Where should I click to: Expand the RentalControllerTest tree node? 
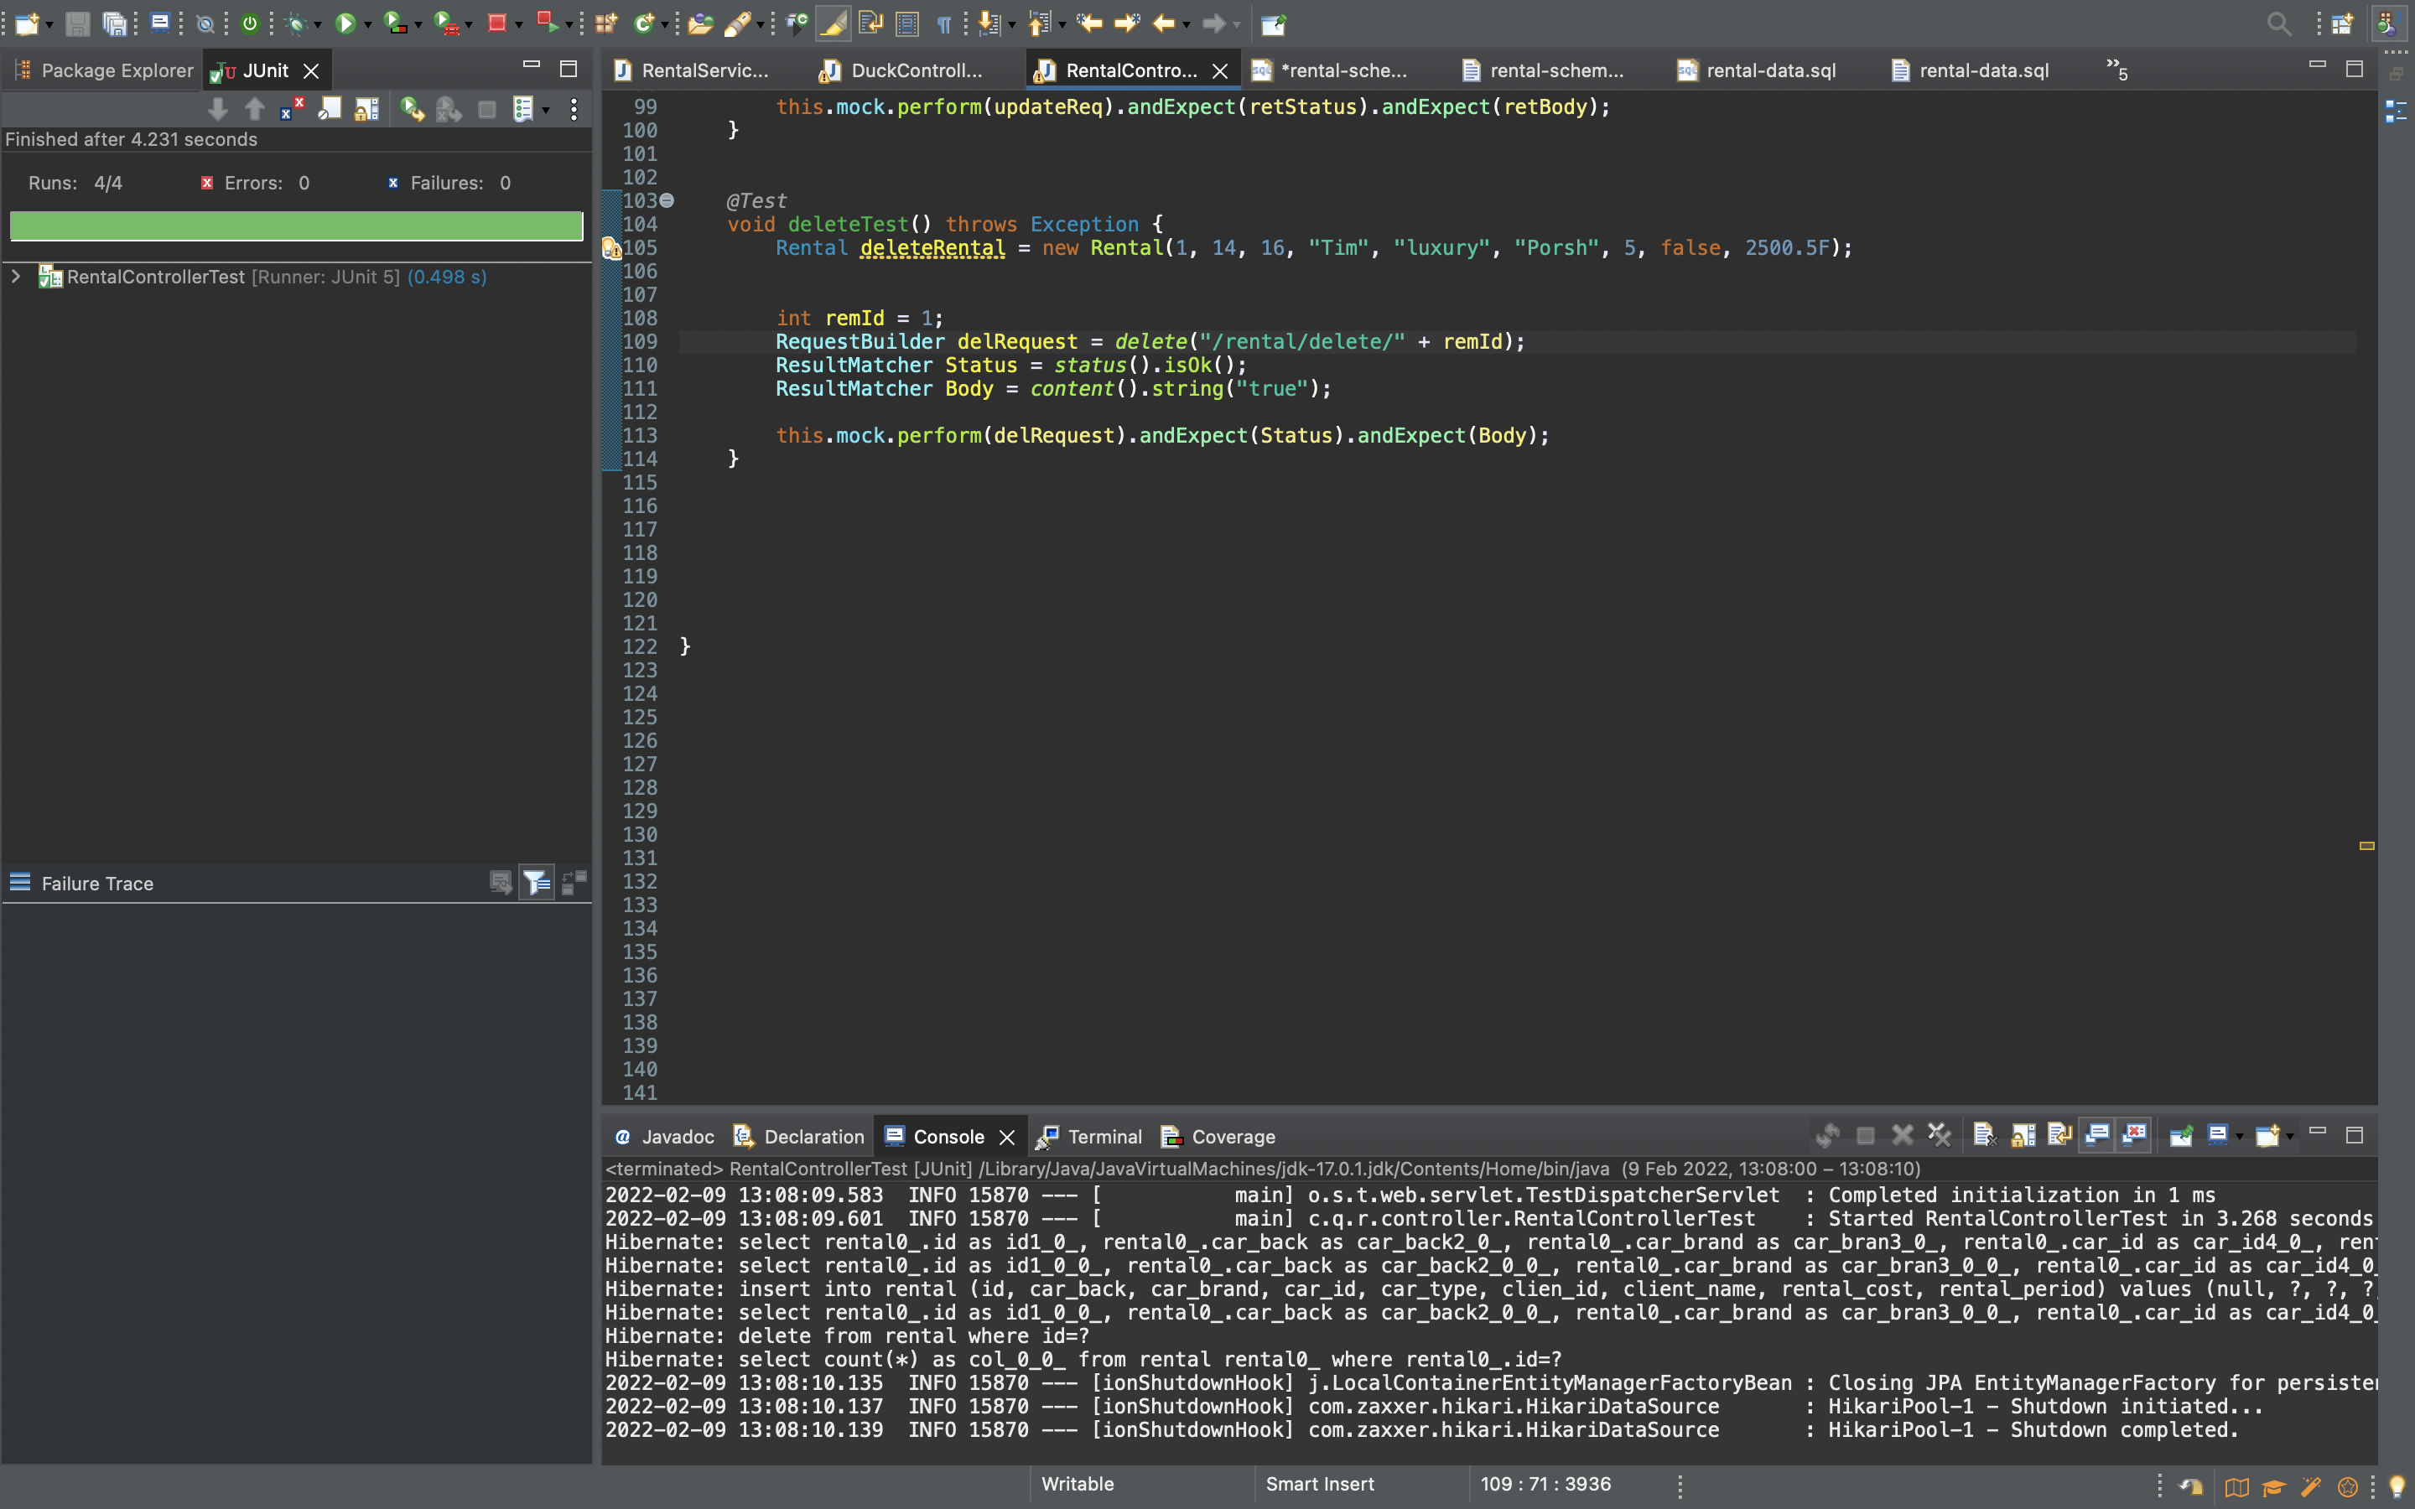coord(16,277)
